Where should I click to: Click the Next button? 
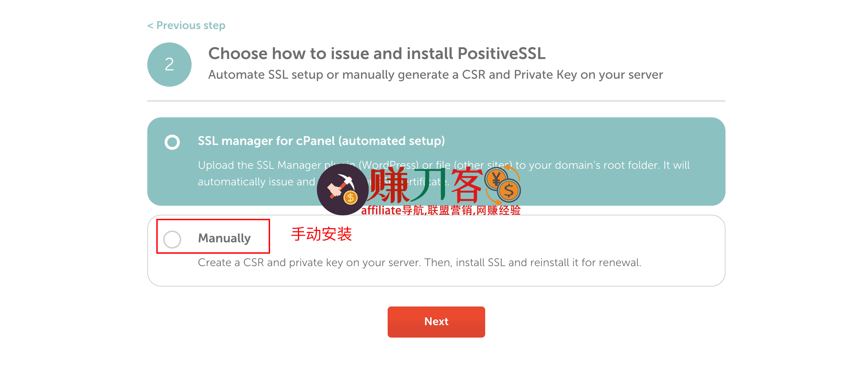[x=436, y=321]
